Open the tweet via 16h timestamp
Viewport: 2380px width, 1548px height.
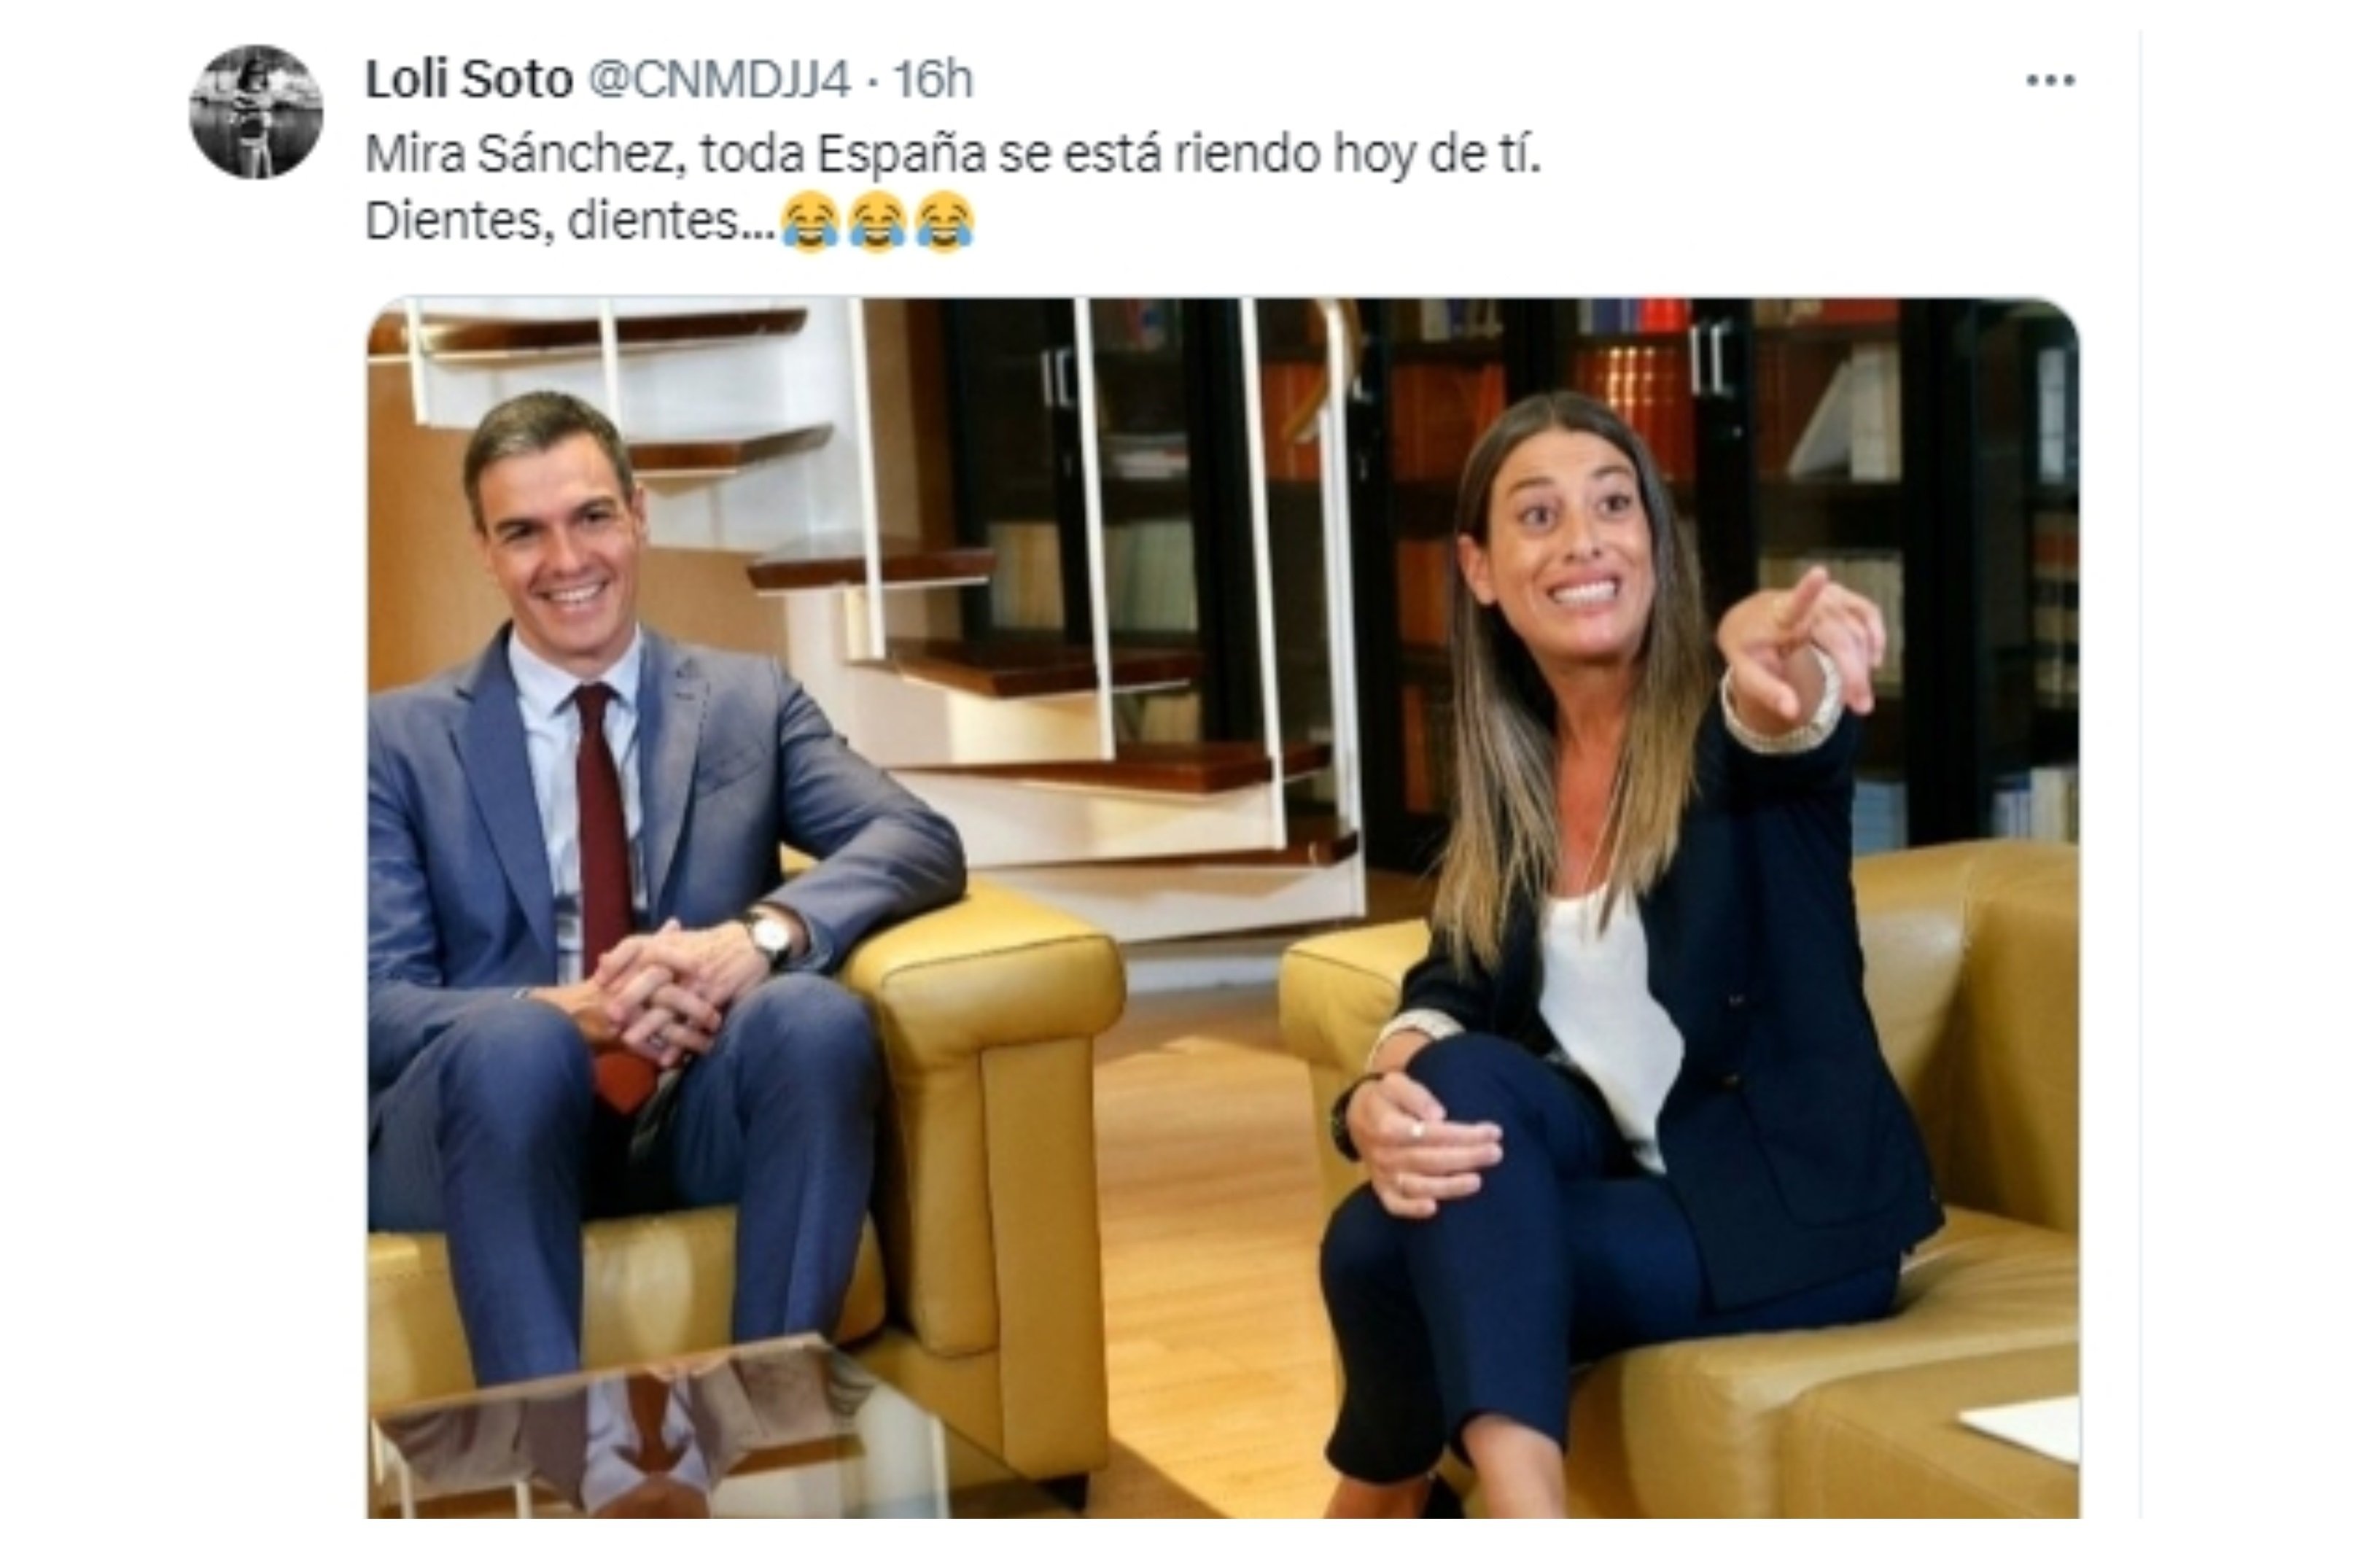click(x=932, y=79)
